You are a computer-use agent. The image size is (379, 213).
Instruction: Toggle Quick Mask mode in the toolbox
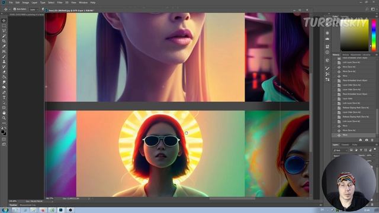click(4, 139)
